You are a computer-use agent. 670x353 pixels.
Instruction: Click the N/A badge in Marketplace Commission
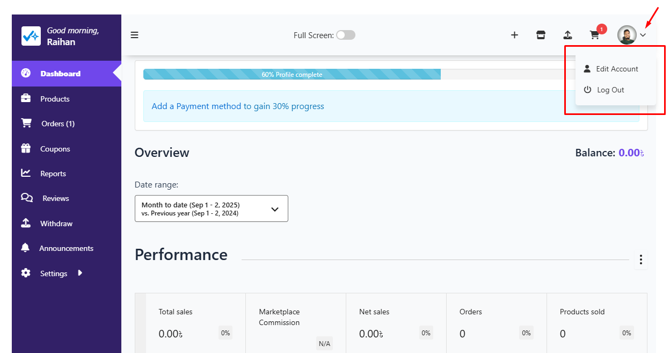pos(324,343)
